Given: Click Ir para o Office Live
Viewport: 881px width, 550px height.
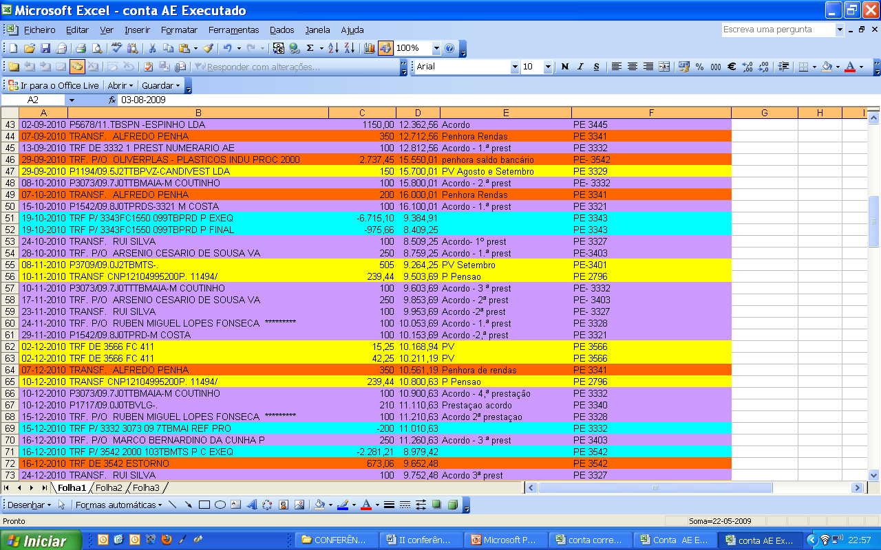Looking at the screenshot, I should point(53,85).
